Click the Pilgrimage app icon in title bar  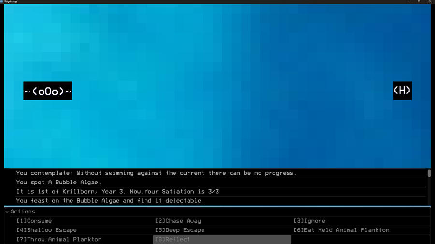point(1,1)
